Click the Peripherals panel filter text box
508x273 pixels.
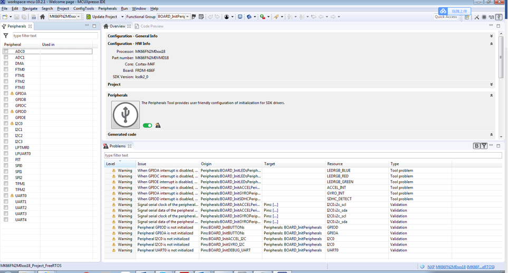point(55,36)
